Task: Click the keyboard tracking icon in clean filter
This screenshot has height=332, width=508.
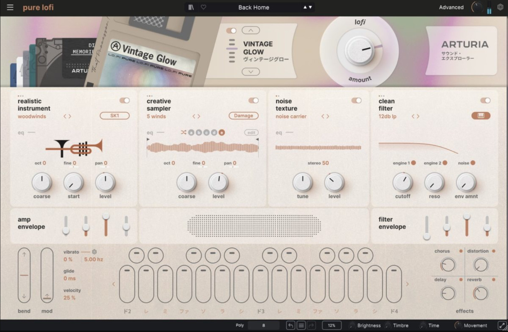Action: click(x=481, y=116)
